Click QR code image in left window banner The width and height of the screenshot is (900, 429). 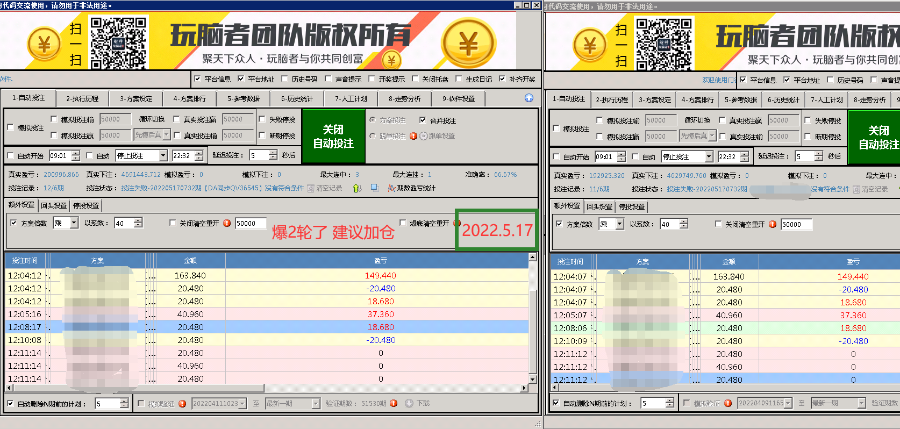[x=118, y=43]
